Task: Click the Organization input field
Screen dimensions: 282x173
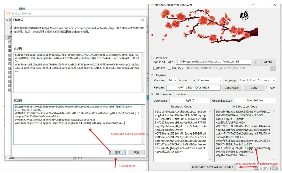Action: [x=255, y=101]
